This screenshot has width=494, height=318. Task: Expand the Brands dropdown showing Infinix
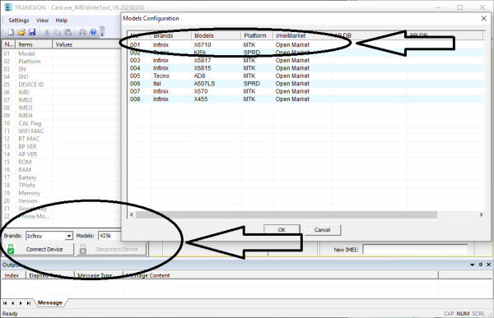(68, 236)
